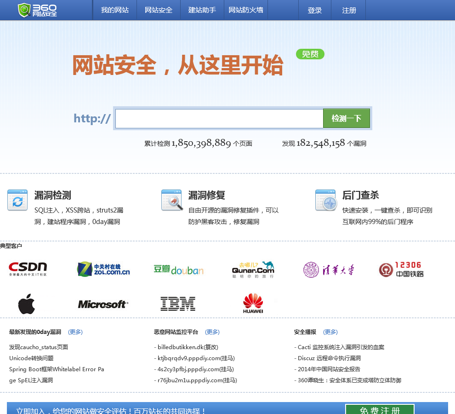Open the 建站助手 menu item
Screen dimensions: 455x414
(202, 10)
